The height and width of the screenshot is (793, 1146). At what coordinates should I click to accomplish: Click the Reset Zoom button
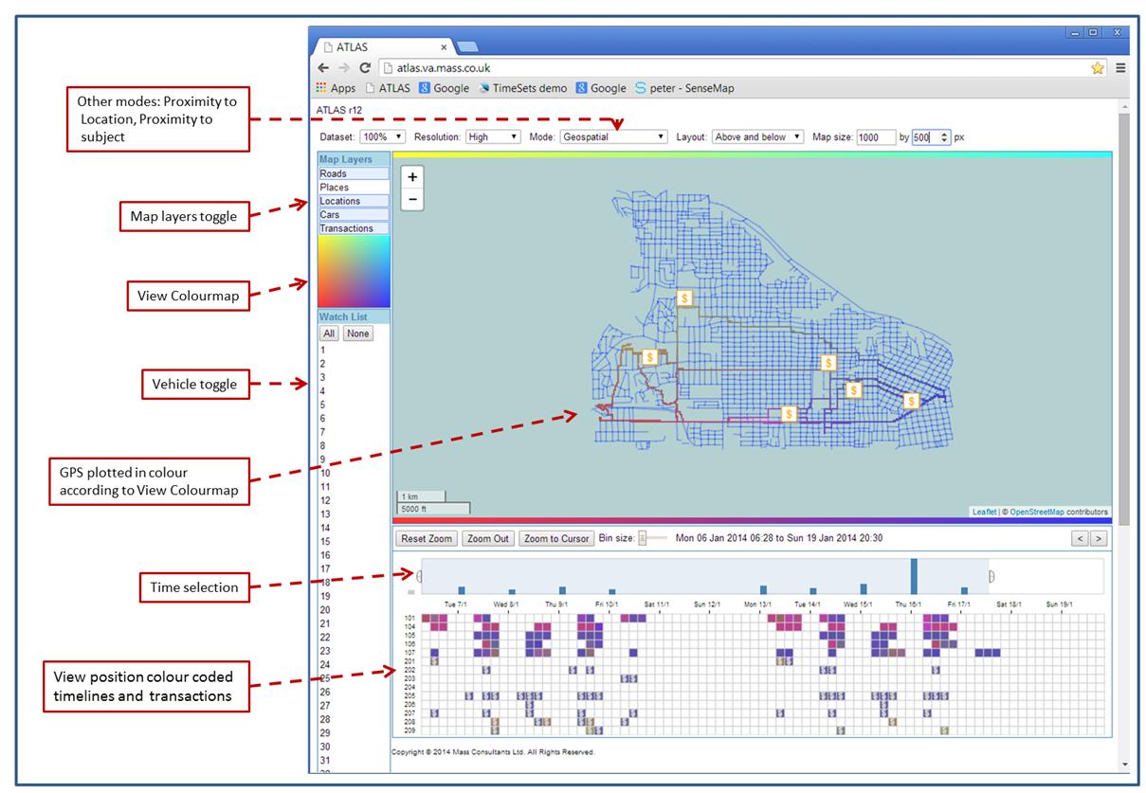(426, 538)
